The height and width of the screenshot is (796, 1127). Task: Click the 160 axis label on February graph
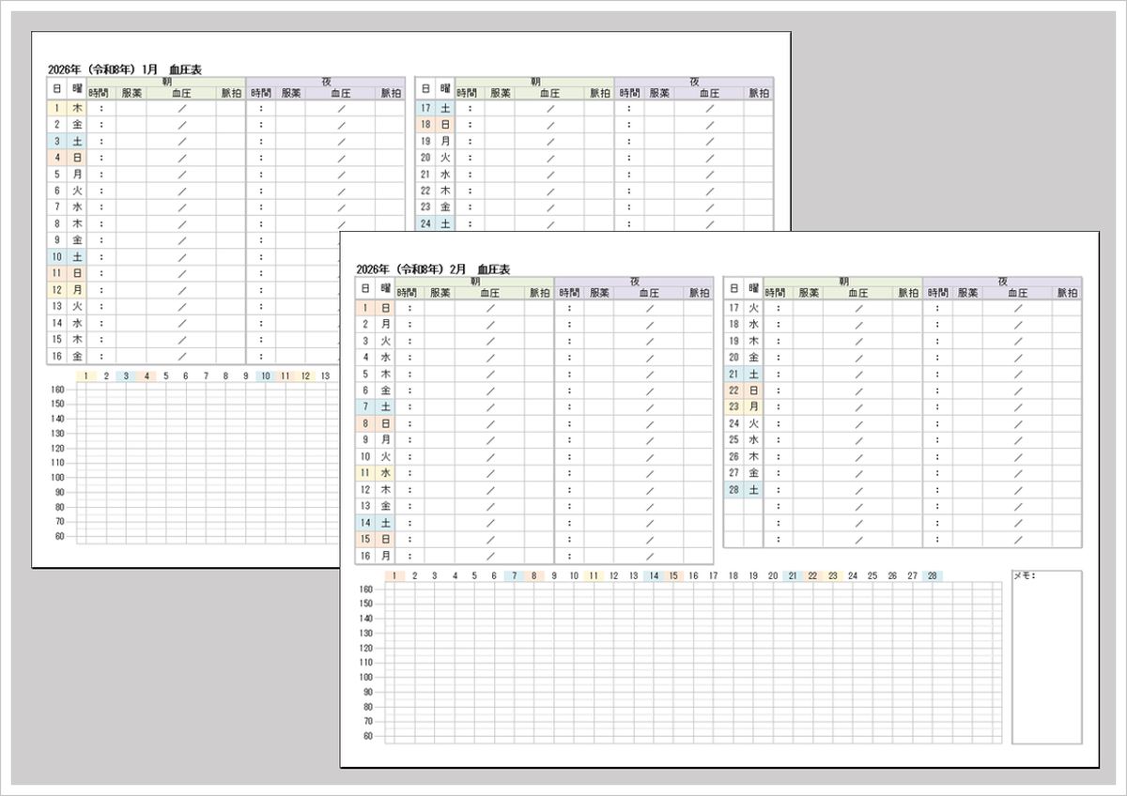[x=367, y=589]
